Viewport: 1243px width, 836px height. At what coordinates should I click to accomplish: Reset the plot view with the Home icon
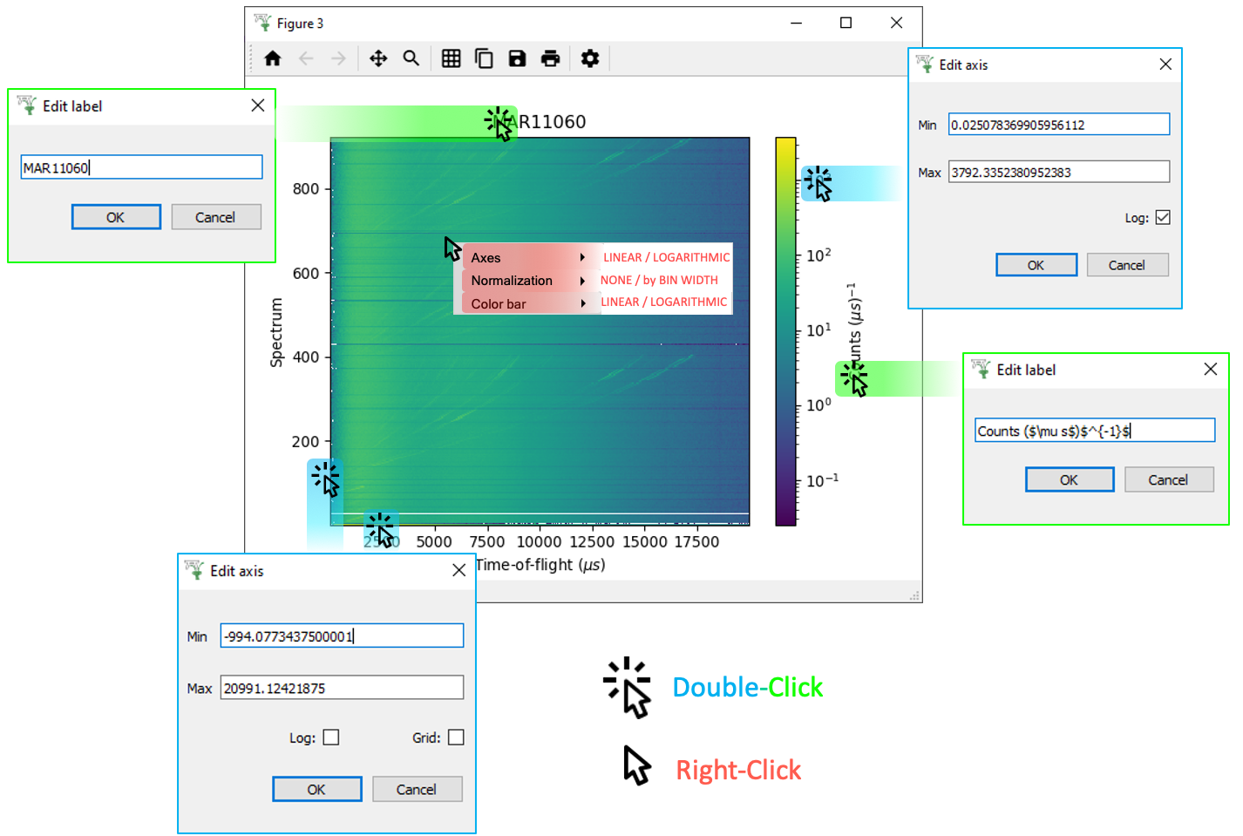click(x=273, y=58)
